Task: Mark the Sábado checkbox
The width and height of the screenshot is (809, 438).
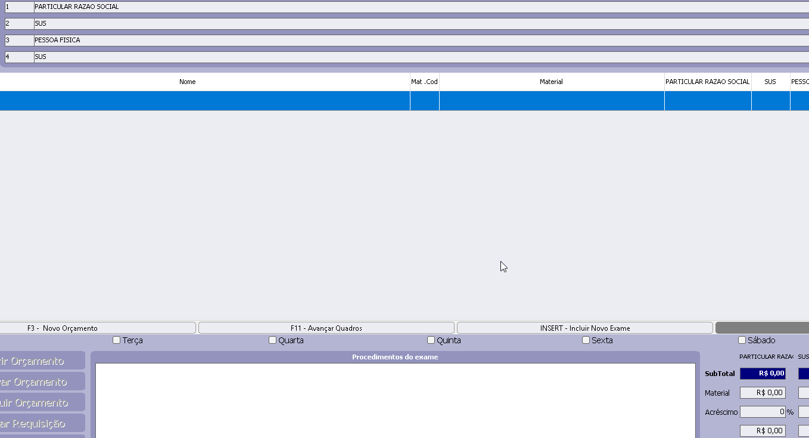Action: [742, 340]
